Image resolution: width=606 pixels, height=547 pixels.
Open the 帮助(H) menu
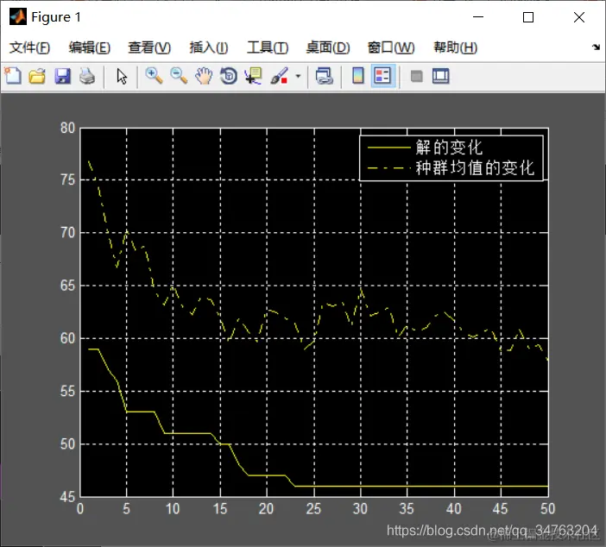coord(455,47)
